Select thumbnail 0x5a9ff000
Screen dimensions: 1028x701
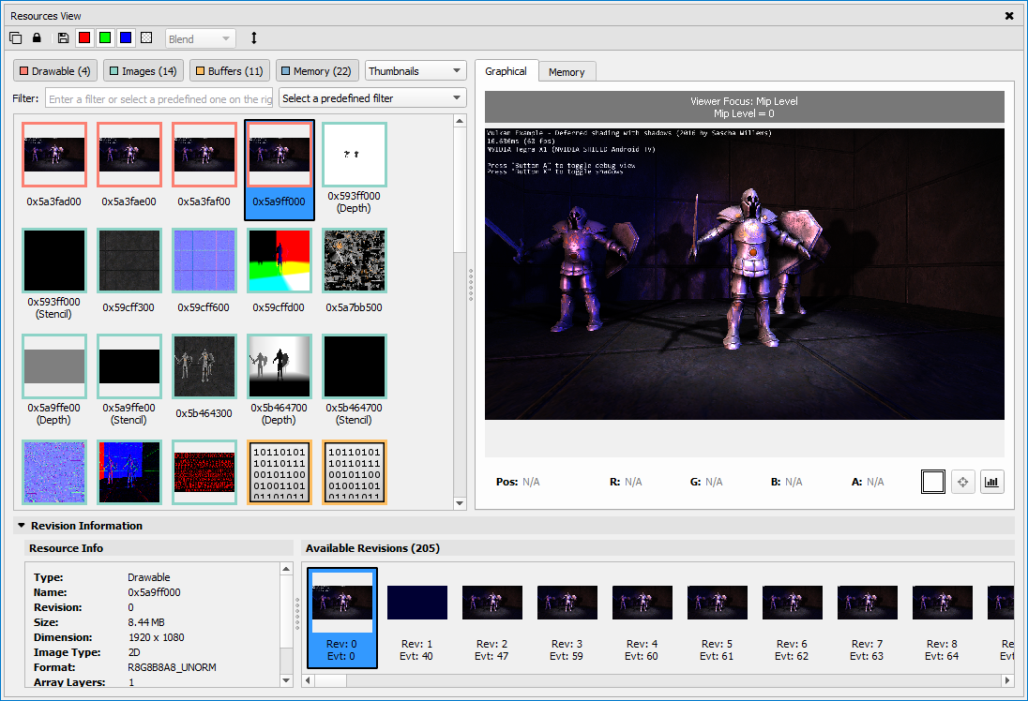pos(280,170)
